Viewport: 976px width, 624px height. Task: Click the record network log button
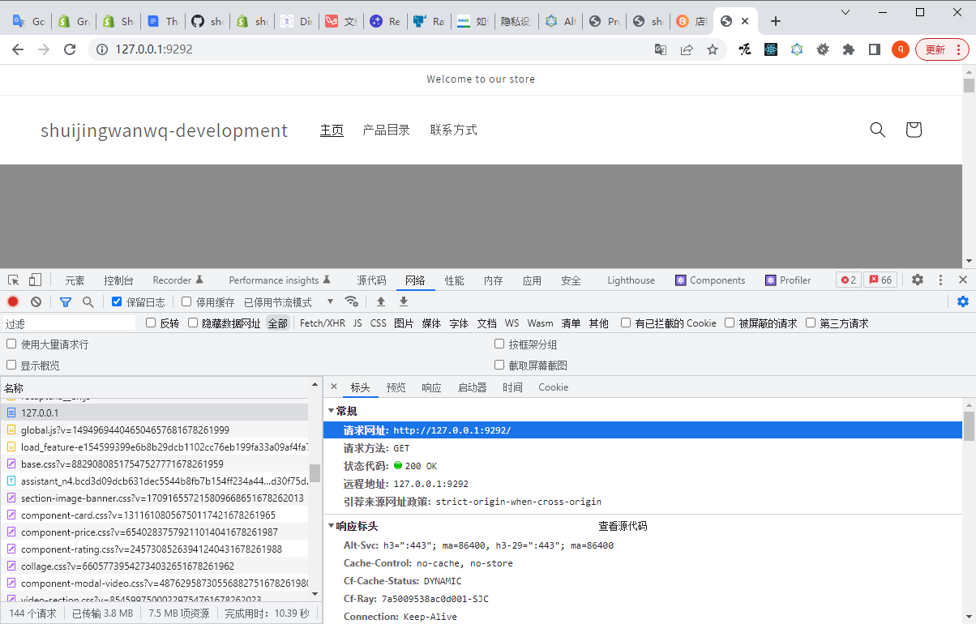(13, 301)
